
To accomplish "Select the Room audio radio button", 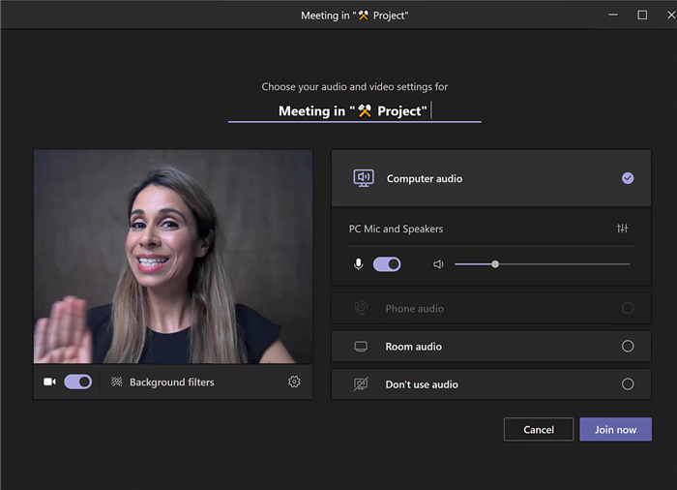I will (628, 346).
